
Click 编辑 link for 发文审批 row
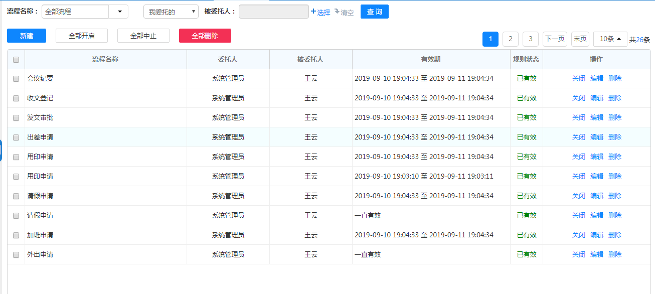[x=597, y=117]
